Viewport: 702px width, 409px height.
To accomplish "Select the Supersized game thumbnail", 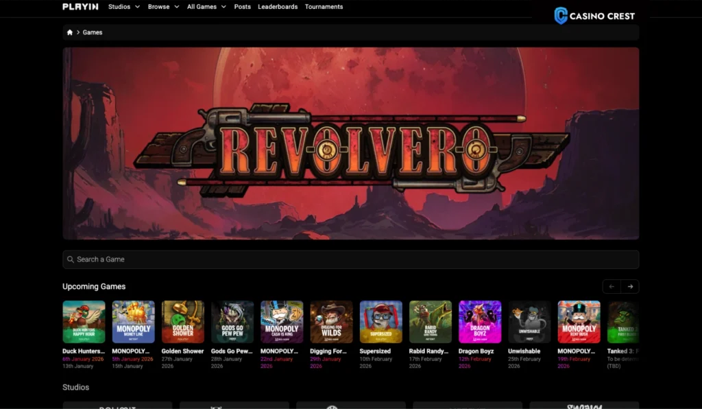I will (380, 322).
